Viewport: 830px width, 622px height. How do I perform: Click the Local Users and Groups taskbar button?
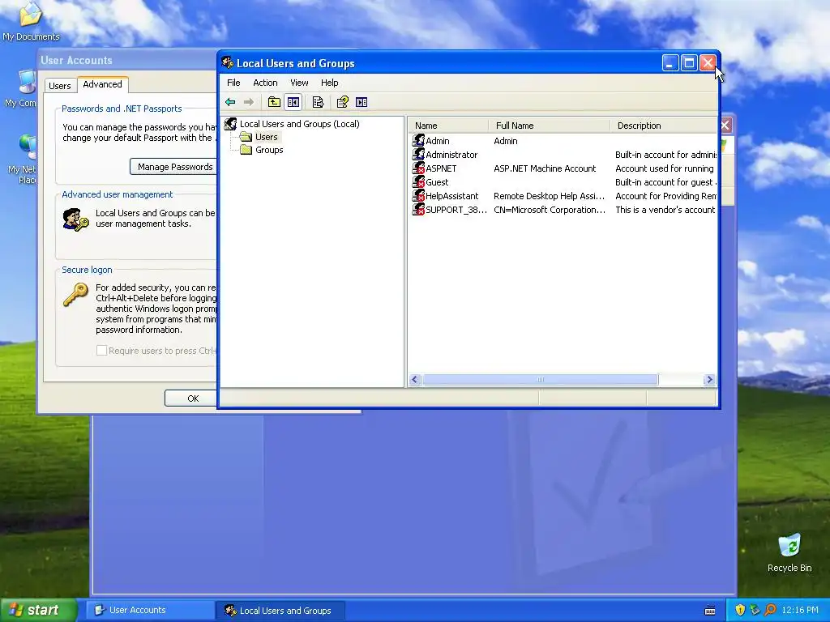[280, 611]
